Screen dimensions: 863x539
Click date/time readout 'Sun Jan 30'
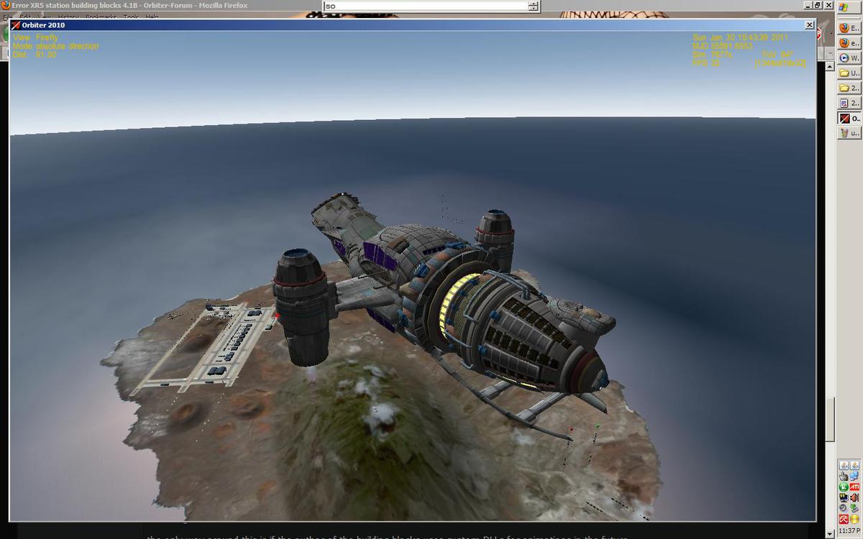(x=741, y=37)
